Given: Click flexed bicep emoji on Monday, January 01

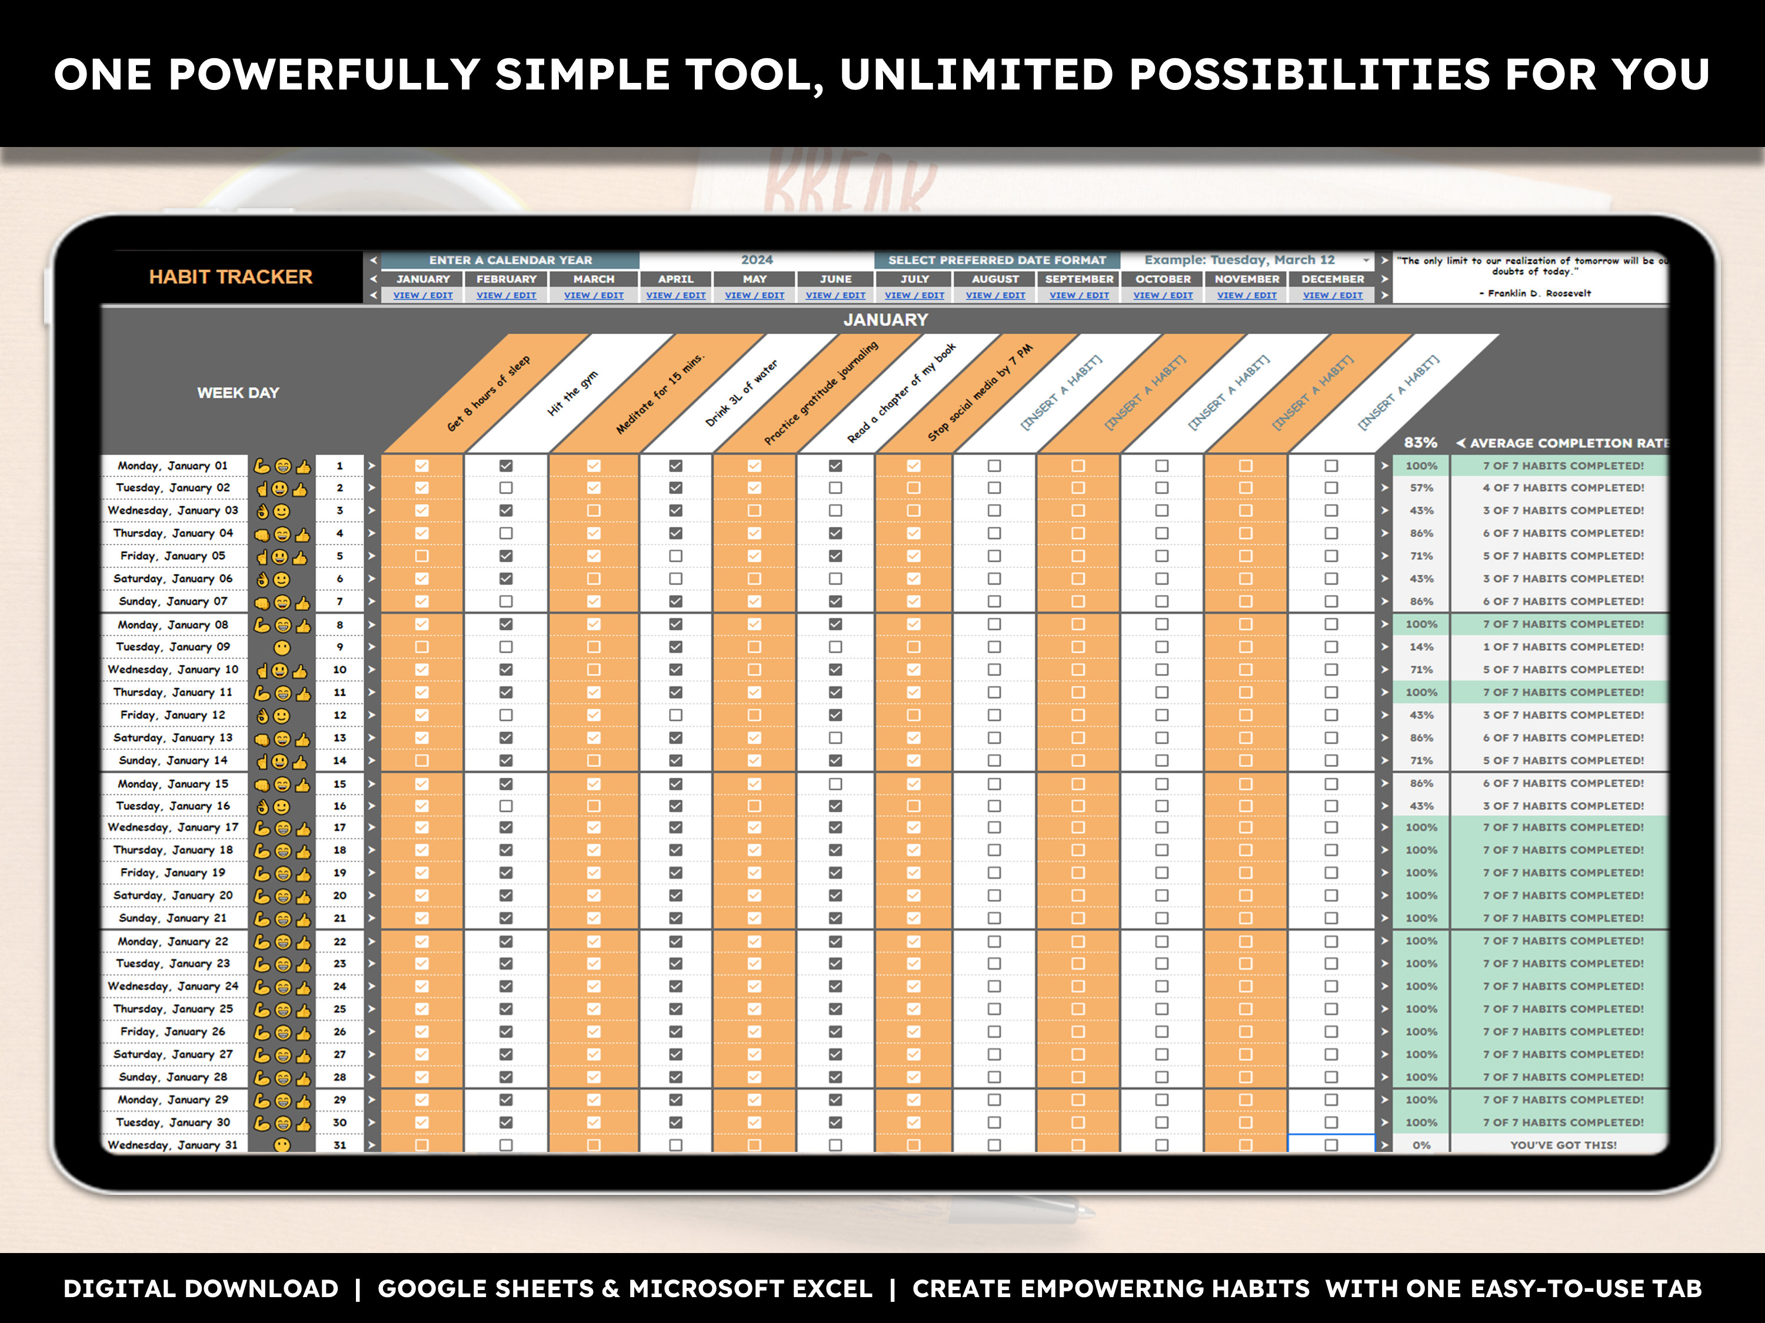Looking at the screenshot, I should tap(262, 466).
